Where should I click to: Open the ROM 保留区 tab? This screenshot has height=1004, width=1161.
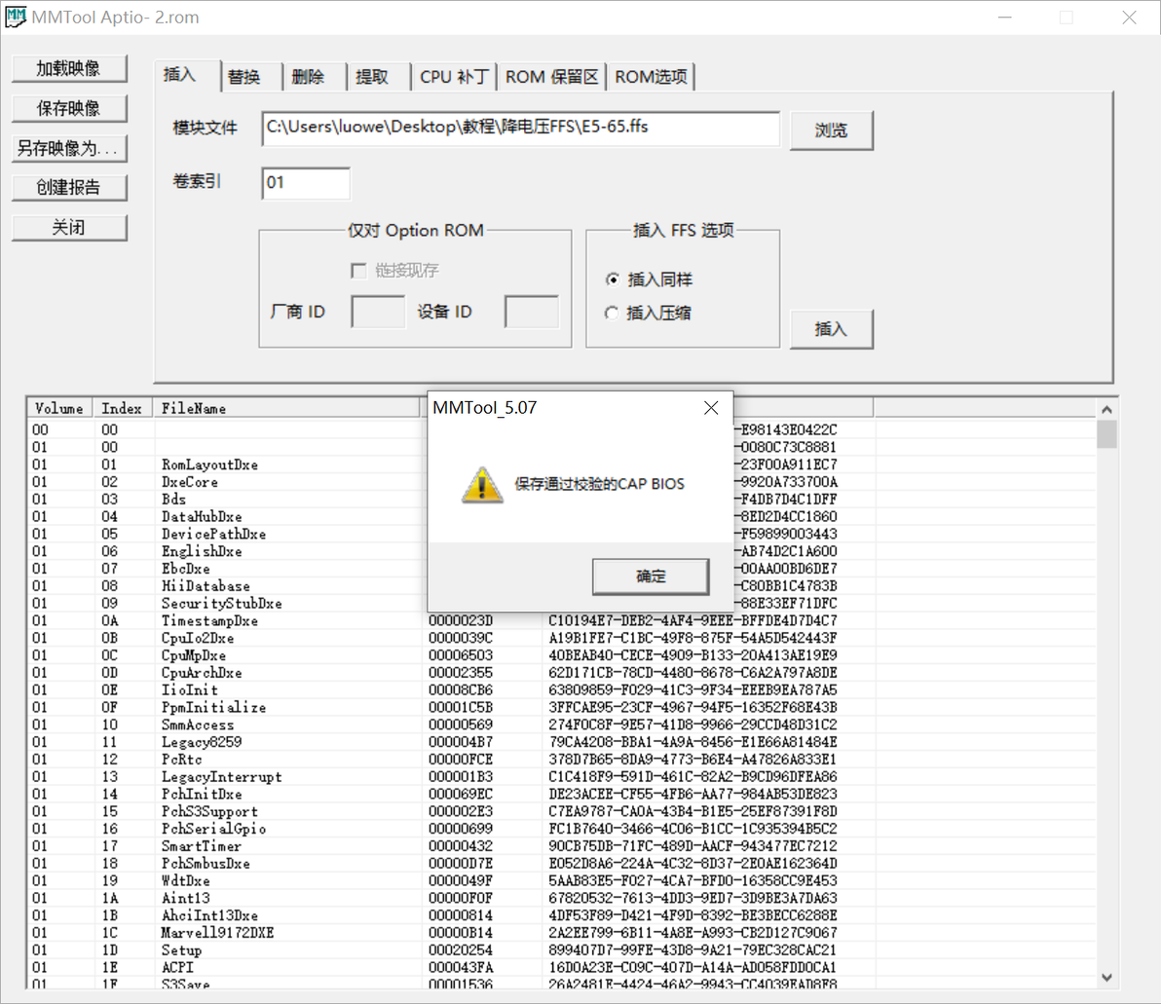551,77
